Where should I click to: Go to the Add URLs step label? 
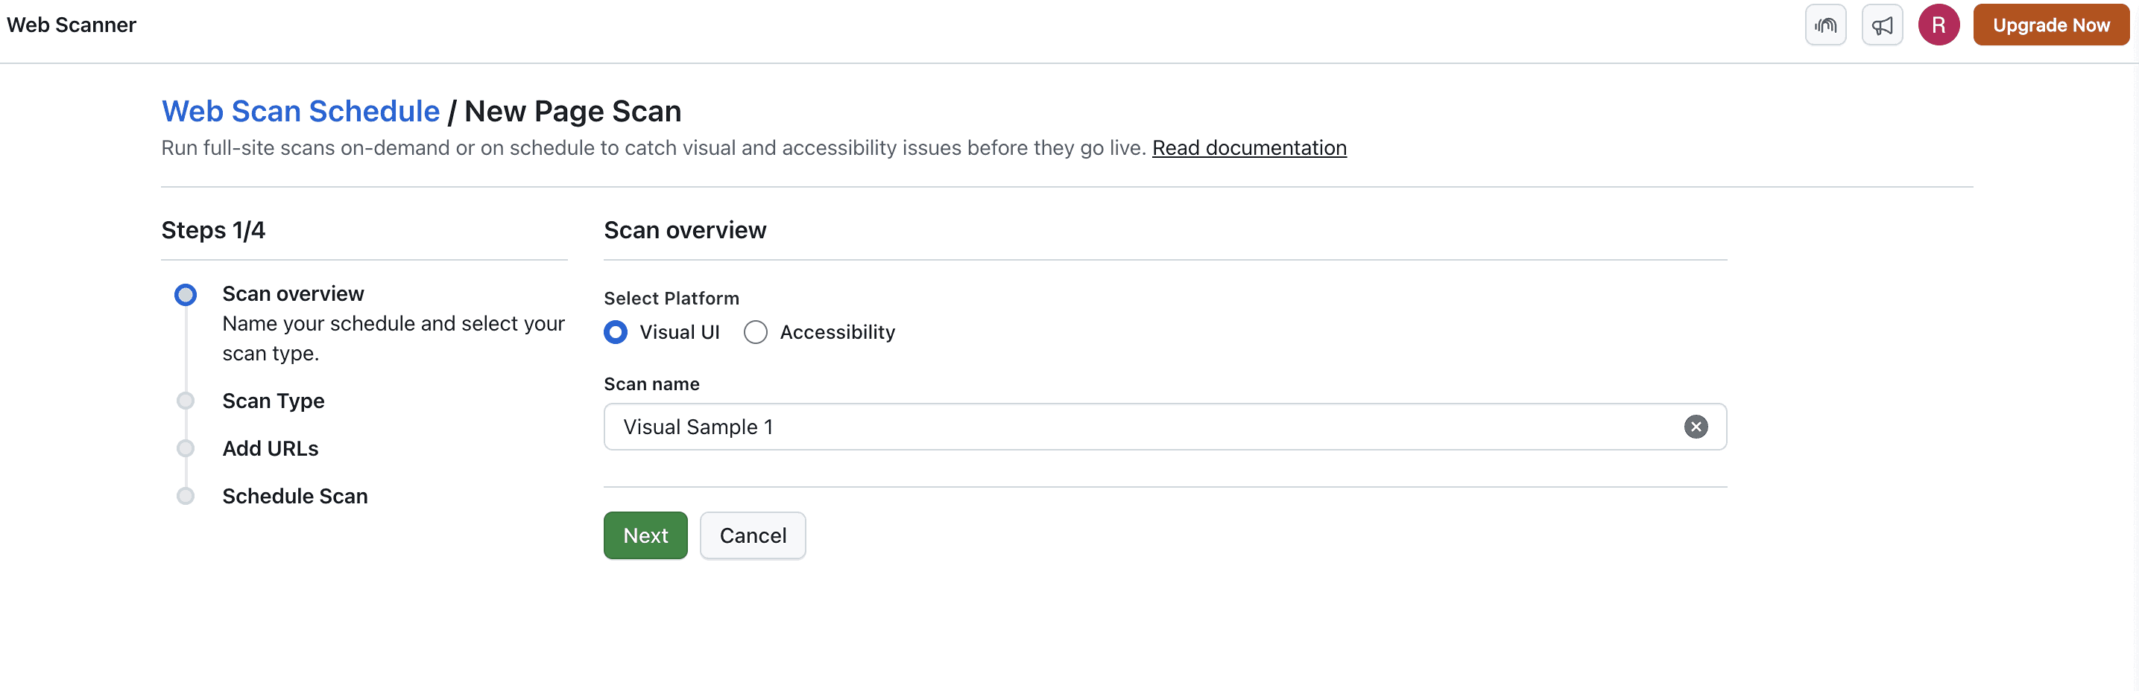(x=270, y=448)
